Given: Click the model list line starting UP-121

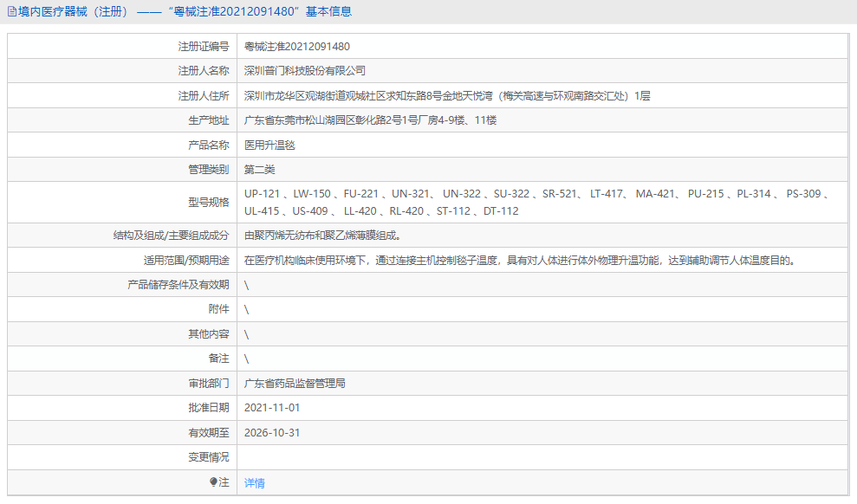Looking at the screenshot, I should click(x=536, y=194).
